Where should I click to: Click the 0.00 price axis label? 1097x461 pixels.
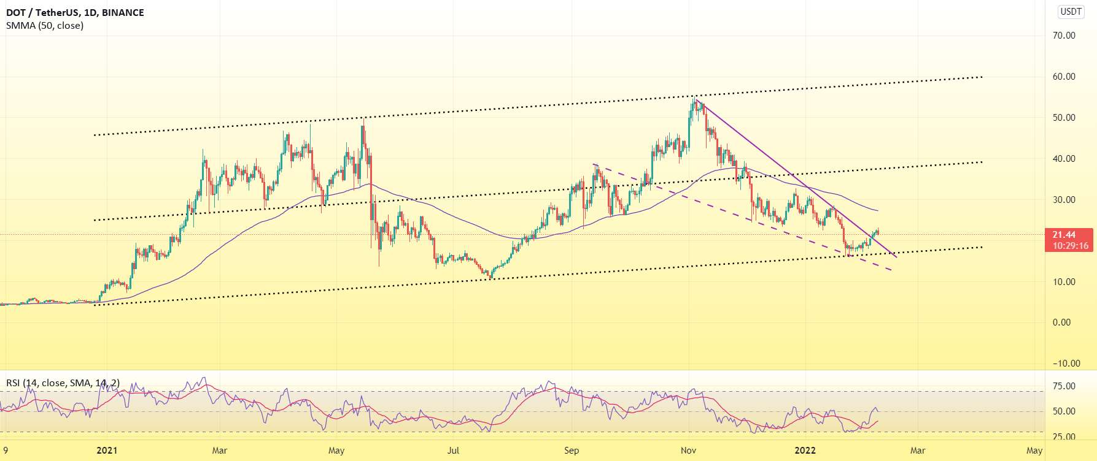point(1061,322)
